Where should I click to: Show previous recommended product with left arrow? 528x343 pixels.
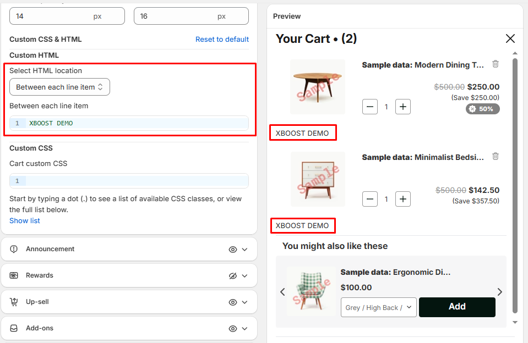(282, 292)
